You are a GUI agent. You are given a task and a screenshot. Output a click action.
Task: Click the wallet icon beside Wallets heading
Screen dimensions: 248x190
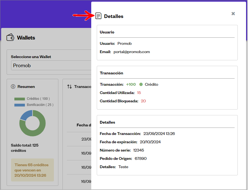pos(10,37)
